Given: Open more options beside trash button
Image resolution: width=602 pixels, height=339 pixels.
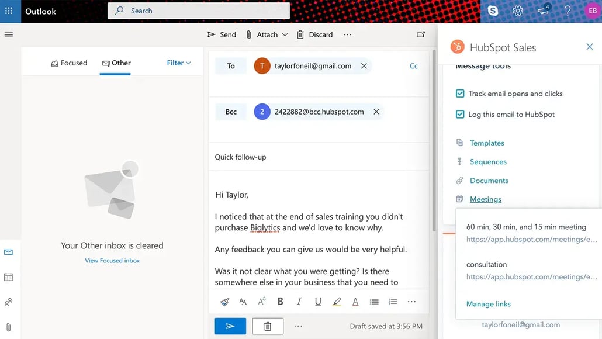Looking at the screenshot, I should 298,326.
